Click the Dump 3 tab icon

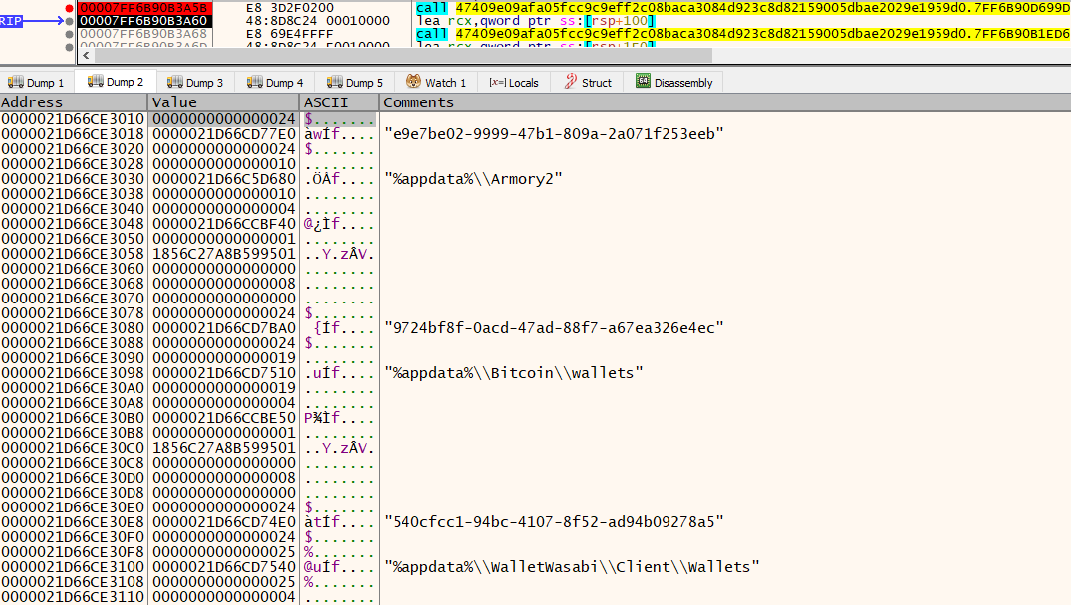[175, 83]
